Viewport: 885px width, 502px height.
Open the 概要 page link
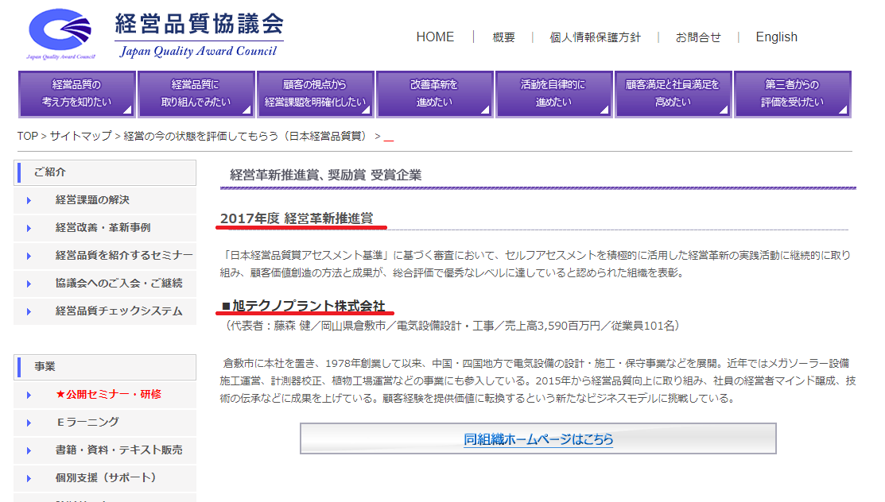pos(503,37)
